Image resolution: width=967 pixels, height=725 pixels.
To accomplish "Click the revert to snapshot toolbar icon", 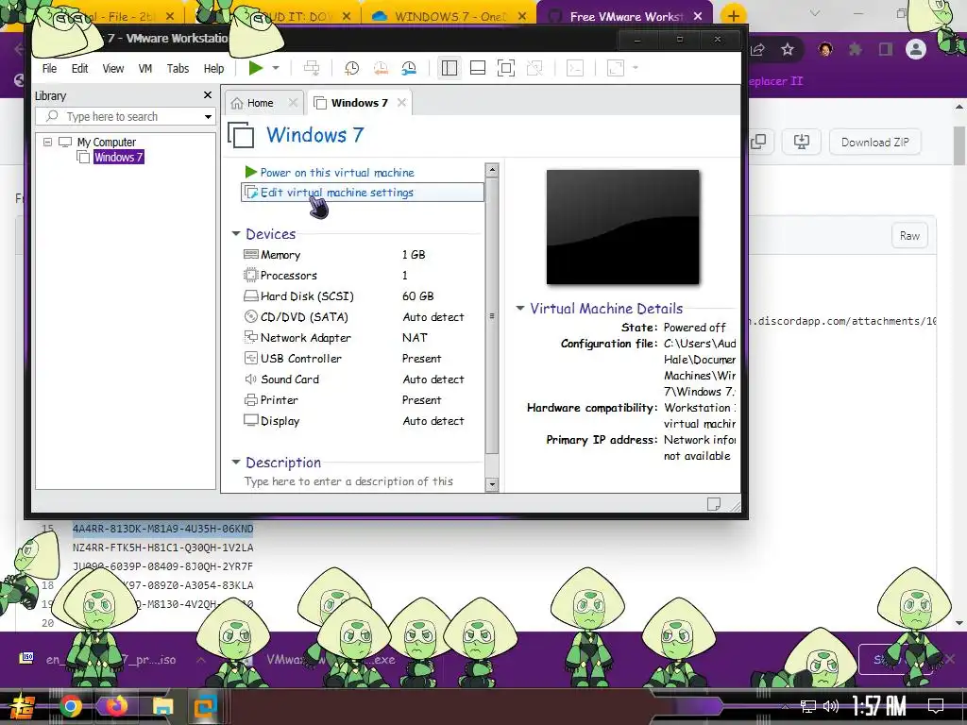I will click(x=381, y=68).
